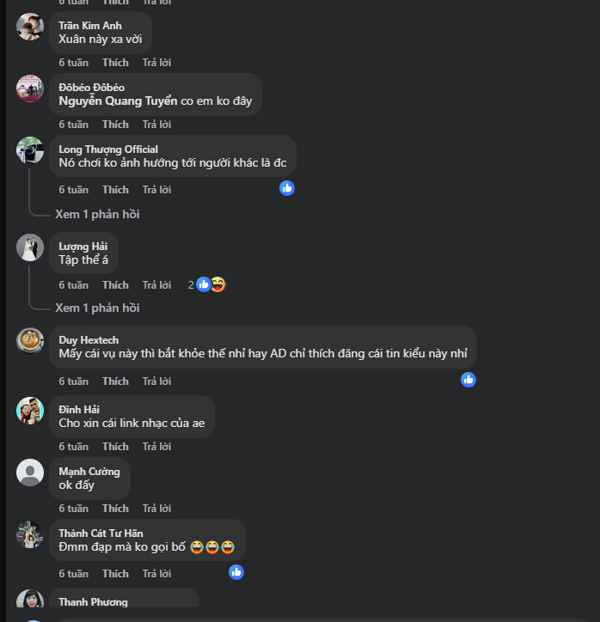Reply to Thành Cát Tư Hãn's comment
Screen dimensions: 600x622
156,574
